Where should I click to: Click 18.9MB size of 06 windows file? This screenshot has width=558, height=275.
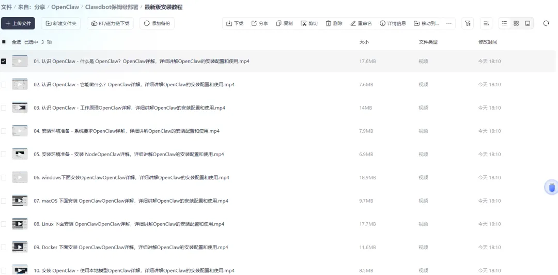[x=368, y=177]
